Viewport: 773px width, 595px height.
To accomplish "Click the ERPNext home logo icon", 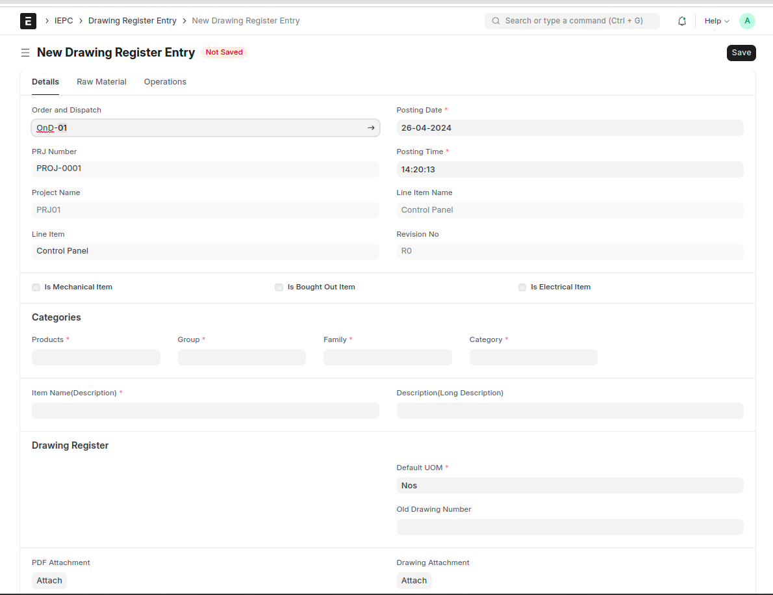I will point(28,21).
